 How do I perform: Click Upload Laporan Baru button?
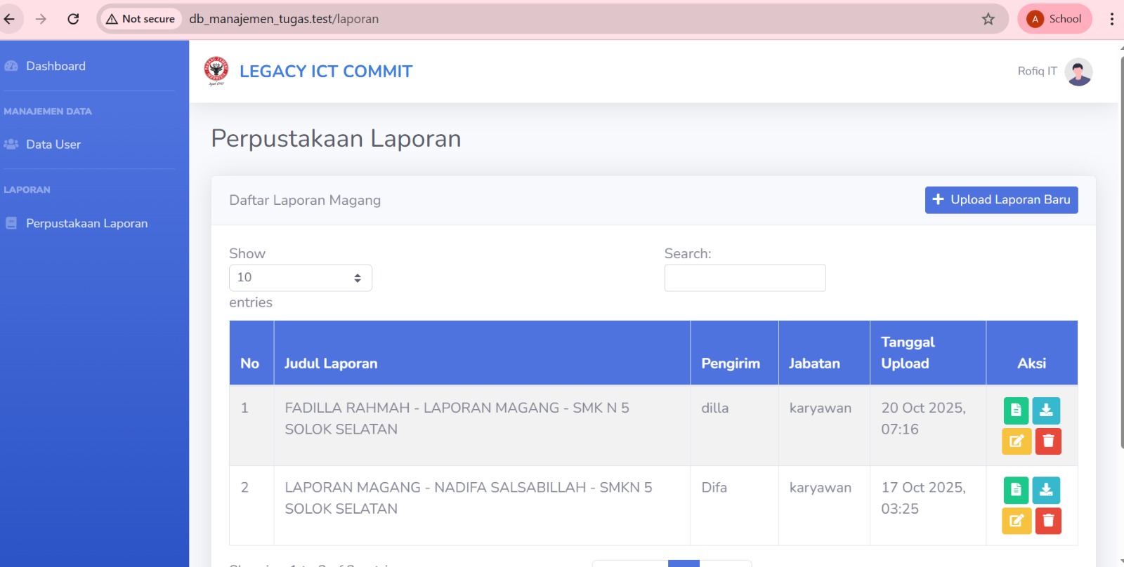point(1001,200)
